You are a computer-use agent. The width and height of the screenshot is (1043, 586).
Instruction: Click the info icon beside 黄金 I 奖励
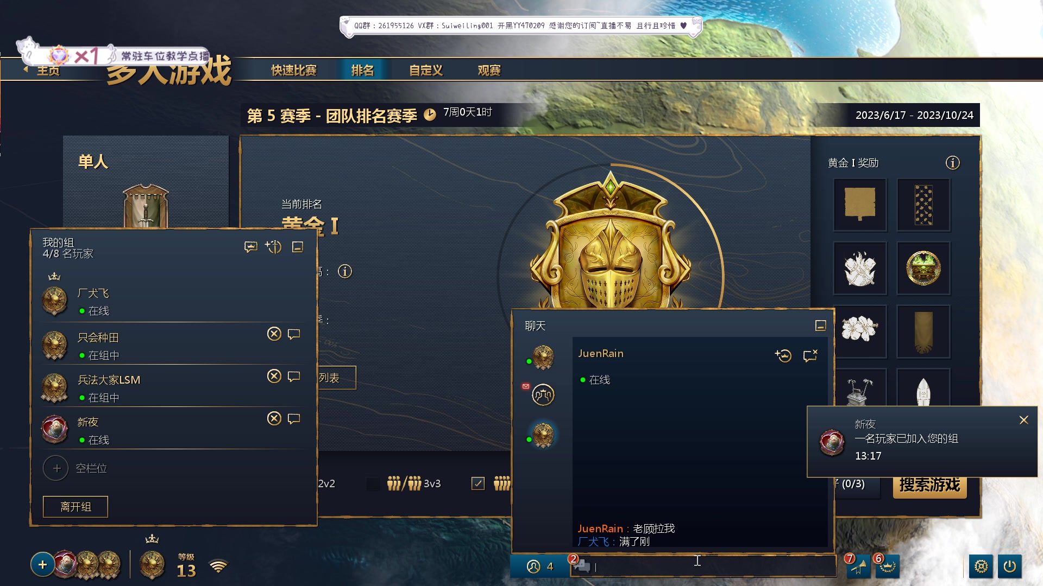tap(953, 163)
